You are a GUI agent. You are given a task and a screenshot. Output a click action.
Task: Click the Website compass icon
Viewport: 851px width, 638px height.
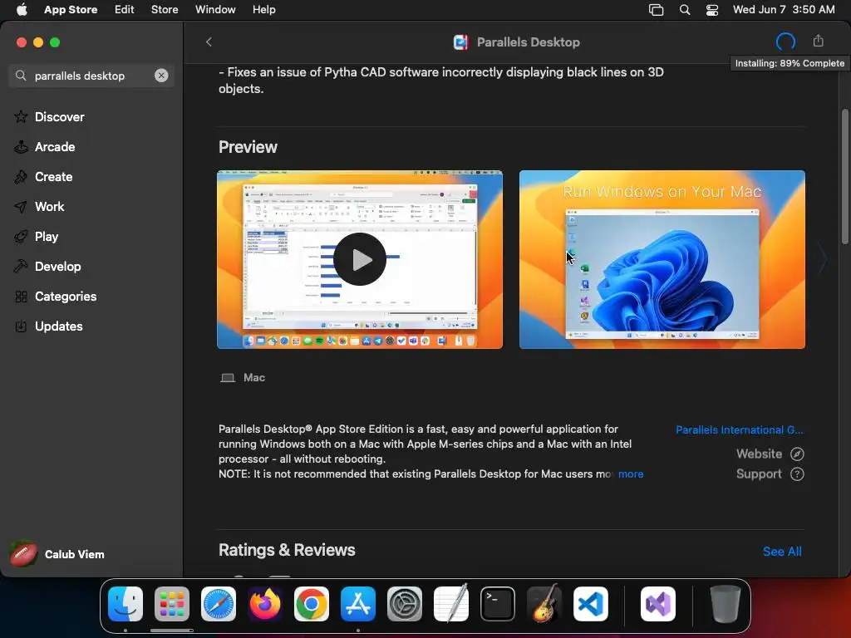797,454
